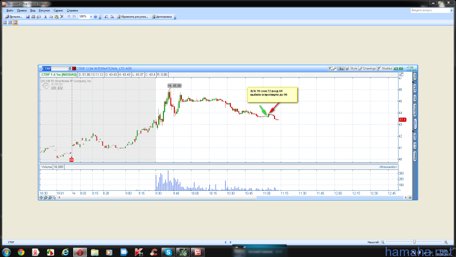Click the blue Help icon
Image resolution: width=456 pixels, height=257 pixels.
95,17
